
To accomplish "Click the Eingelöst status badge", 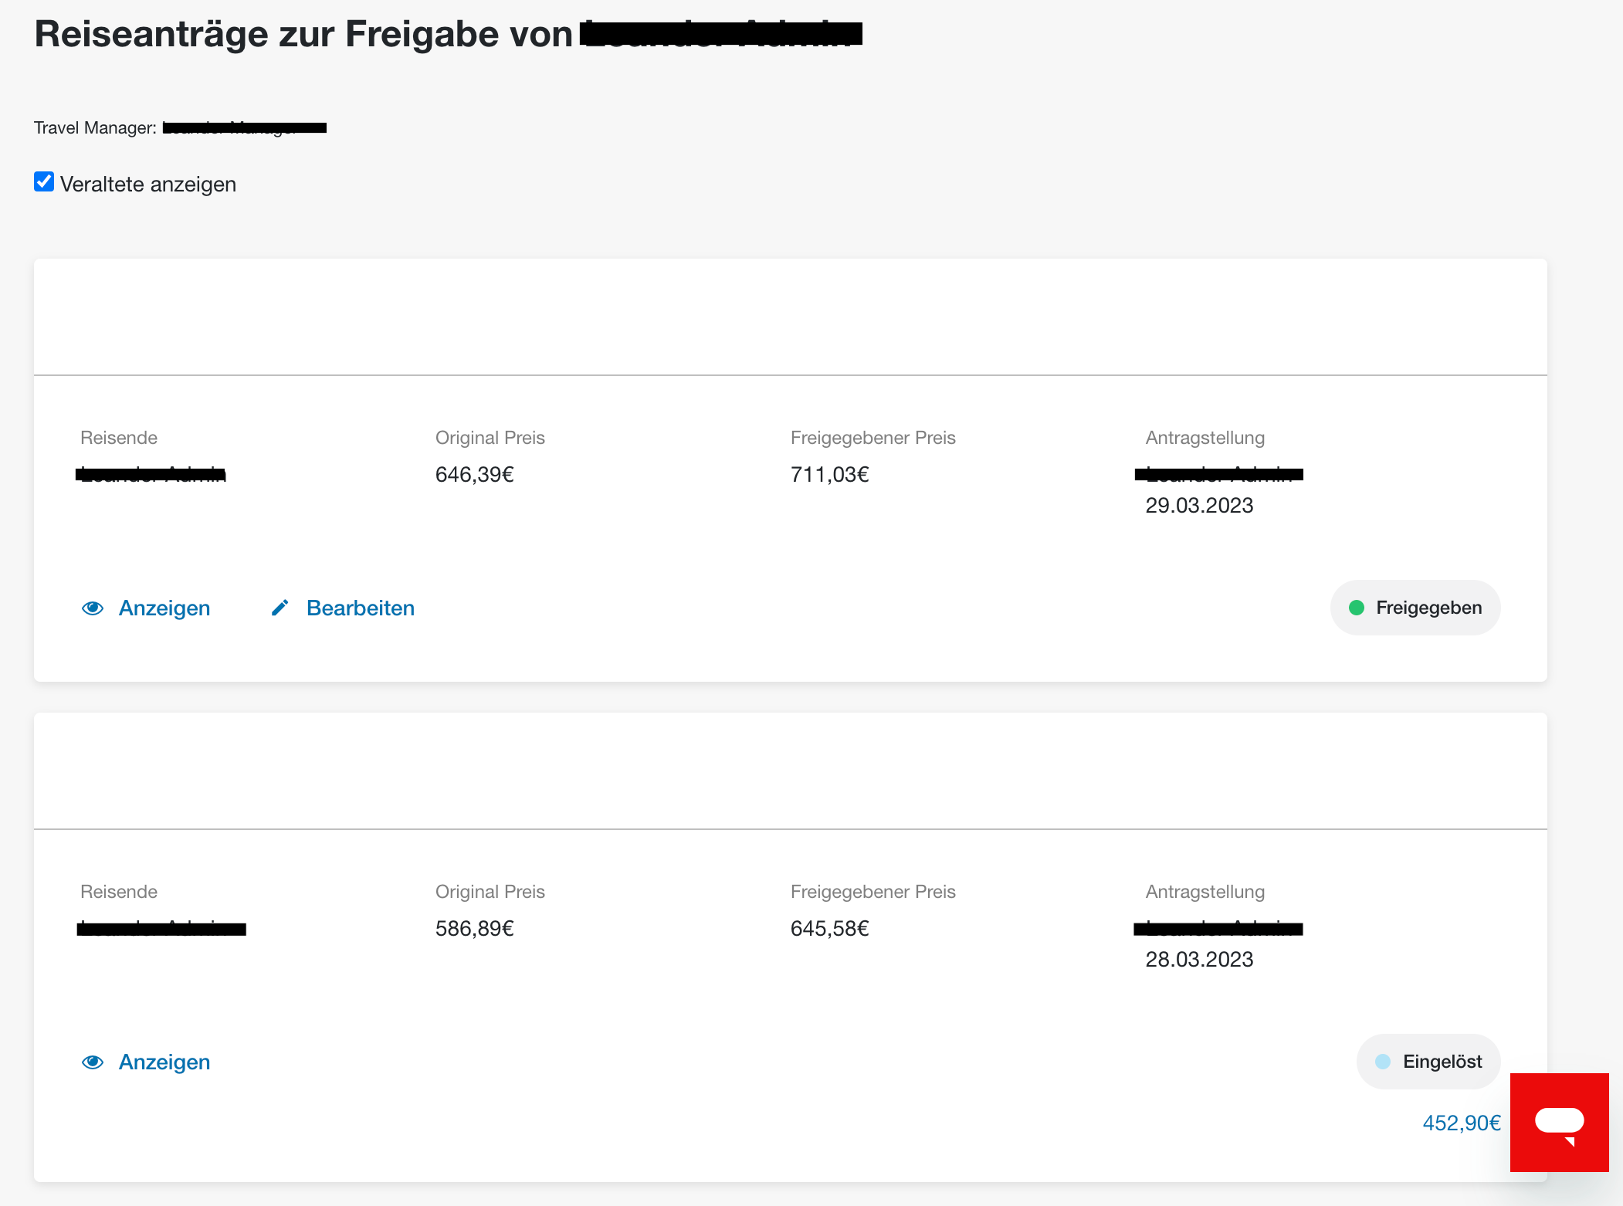I will tap(1428, 1062).
